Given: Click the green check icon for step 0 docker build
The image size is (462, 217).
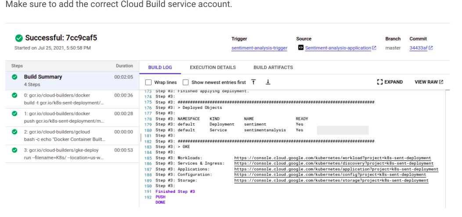Looking at the screenshot, I should (x=14, y=95).
